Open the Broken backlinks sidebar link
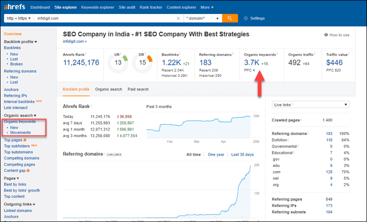The height and width of the screenshot is (222, 367). (16, 64)
